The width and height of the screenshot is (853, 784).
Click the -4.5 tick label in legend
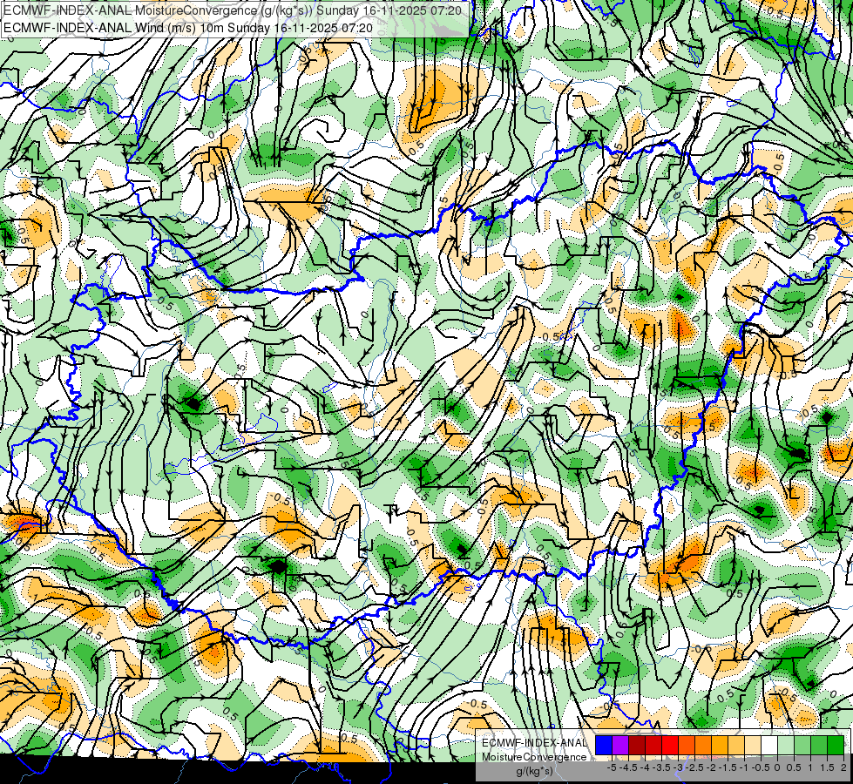[x=629, y=767]
